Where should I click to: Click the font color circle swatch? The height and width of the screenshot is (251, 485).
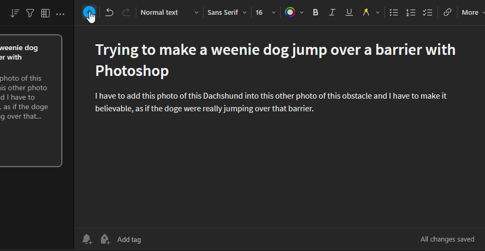click(x=290, y=12)
